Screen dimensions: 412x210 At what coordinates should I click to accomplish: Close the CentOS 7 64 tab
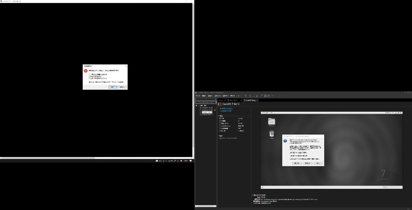click(257, 100)
